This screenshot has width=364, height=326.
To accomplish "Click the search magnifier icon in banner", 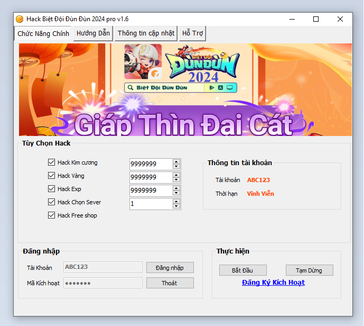I will pyautogui.click(x=130, y=88).
